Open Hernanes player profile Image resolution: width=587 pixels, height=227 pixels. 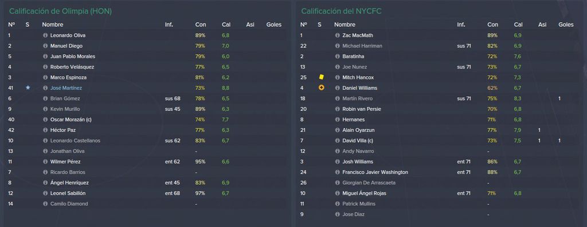click(353, 120)
